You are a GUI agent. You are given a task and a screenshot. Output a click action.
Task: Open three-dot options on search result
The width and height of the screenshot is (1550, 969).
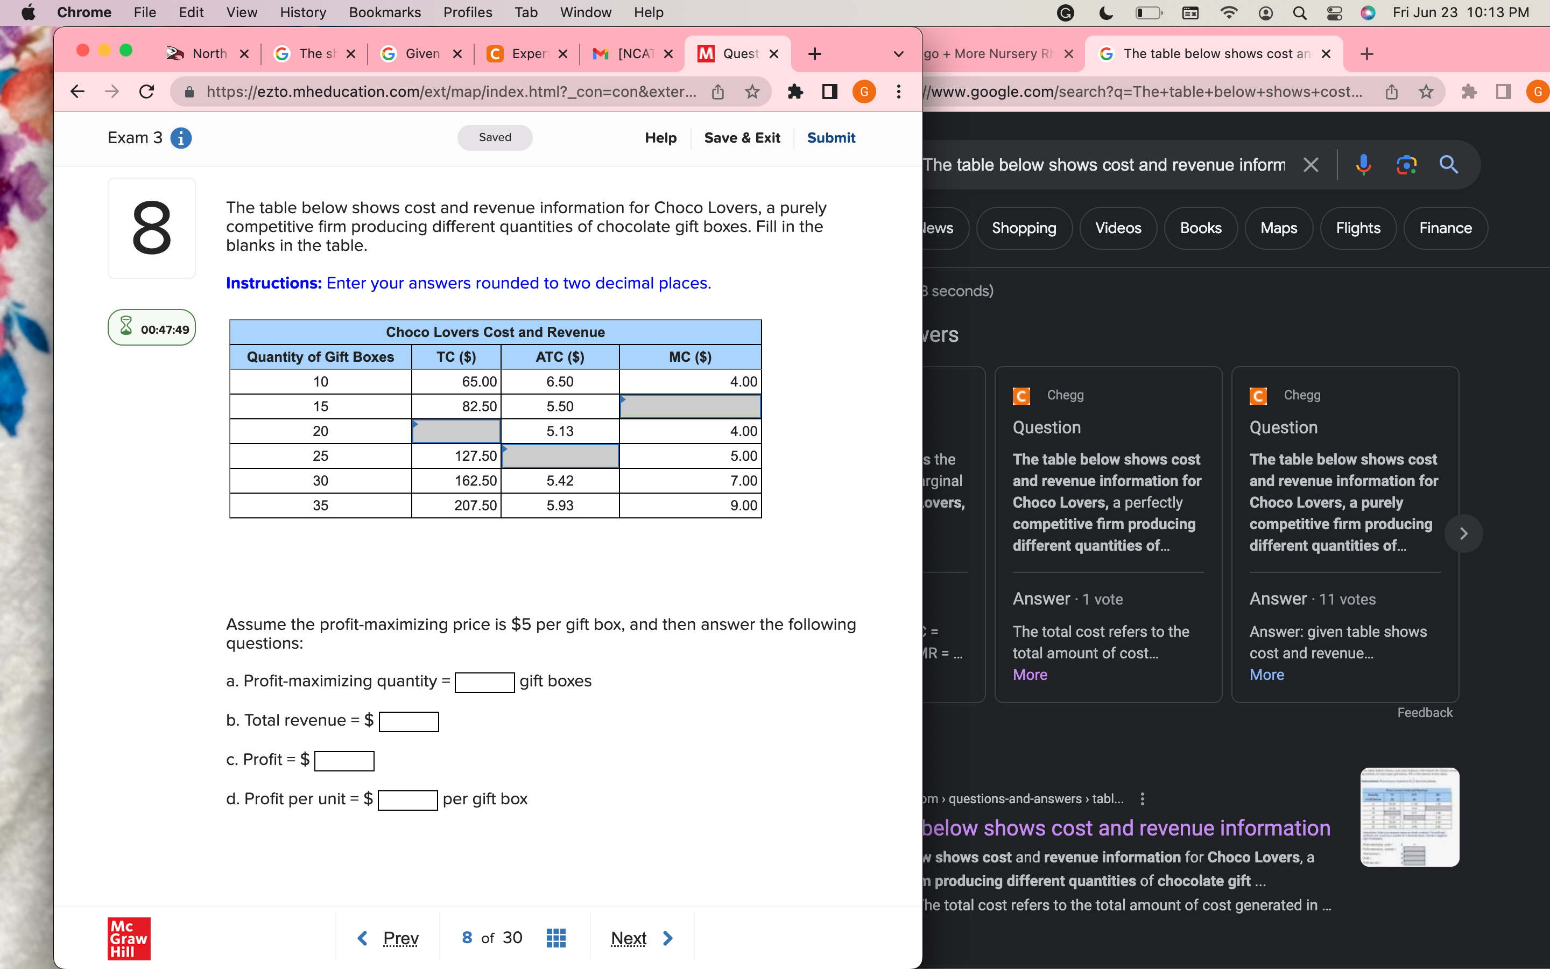point(1143,798)
